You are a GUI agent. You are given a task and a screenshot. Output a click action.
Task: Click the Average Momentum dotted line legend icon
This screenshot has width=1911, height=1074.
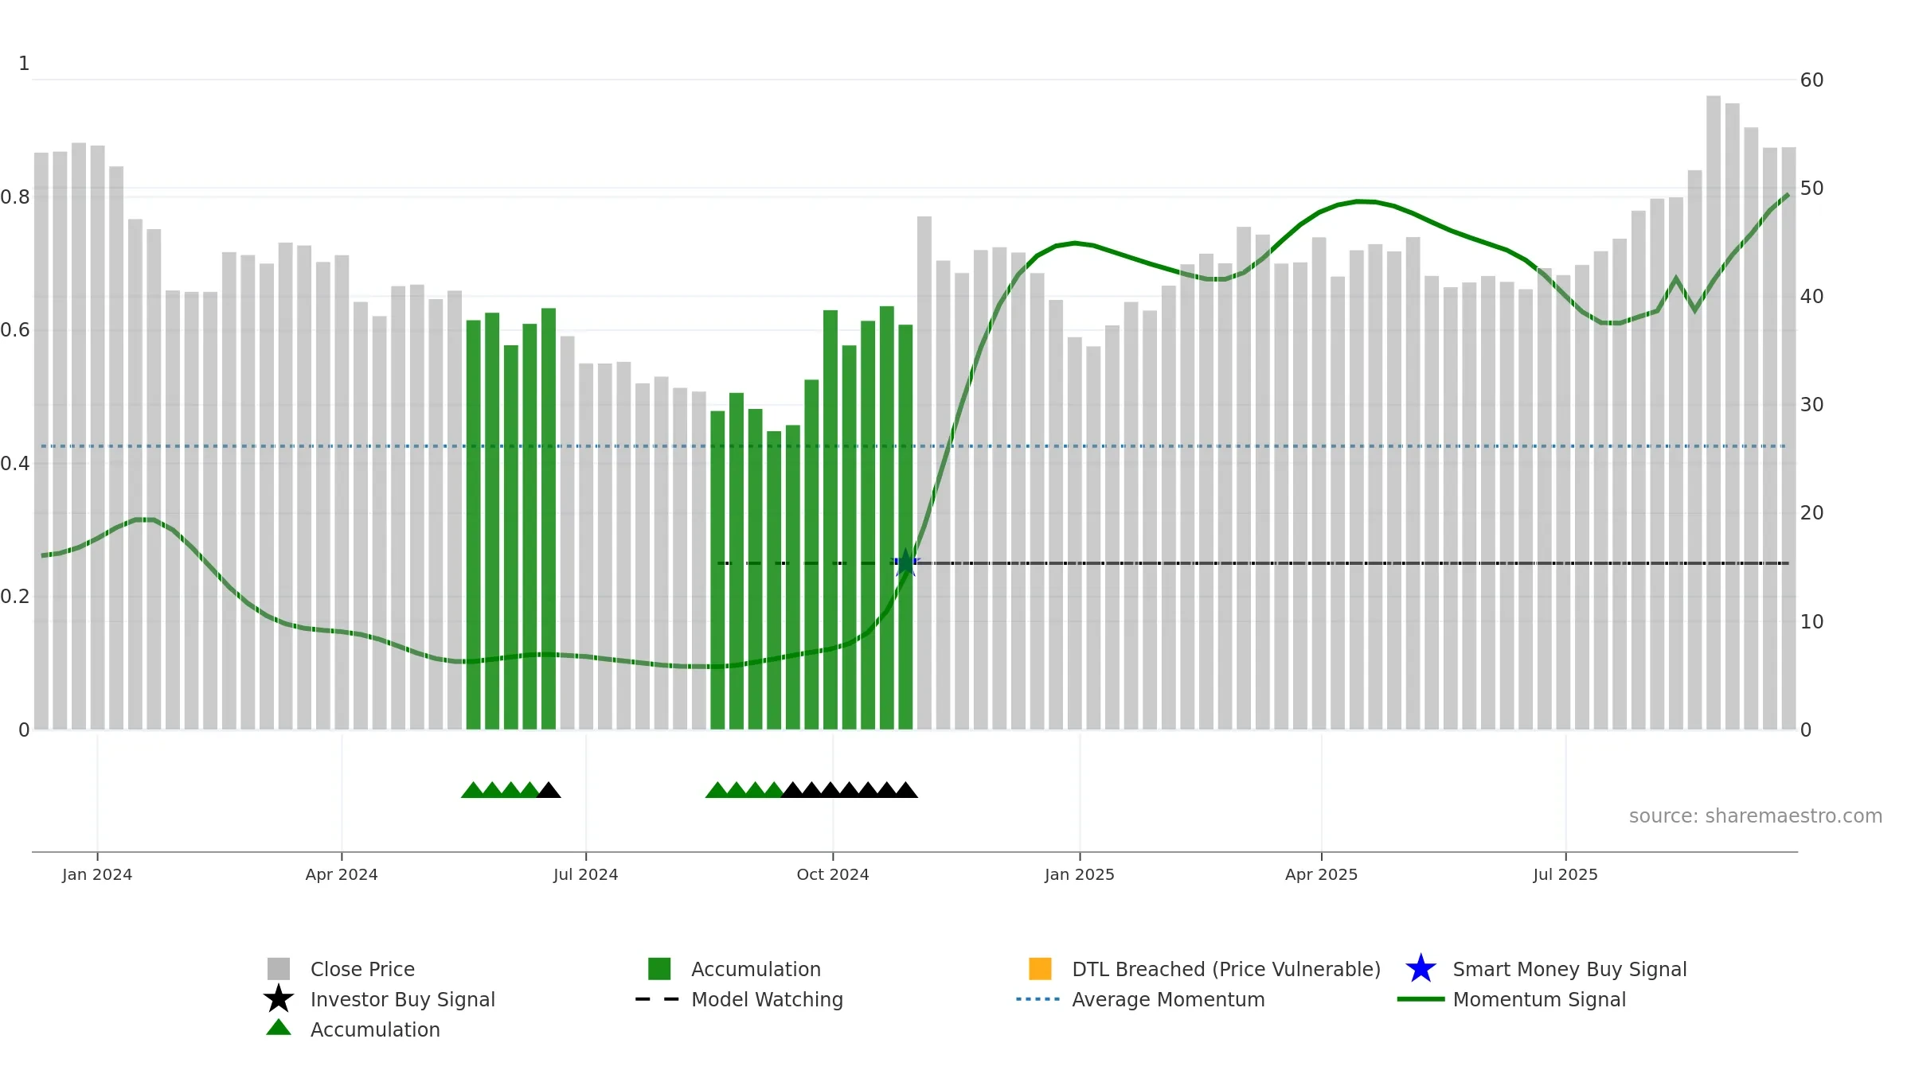(1038, 999)
